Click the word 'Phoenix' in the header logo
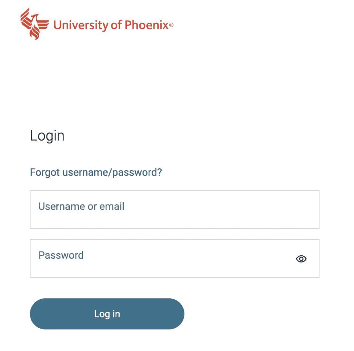 pyautogui.click(x=146, y=25)
